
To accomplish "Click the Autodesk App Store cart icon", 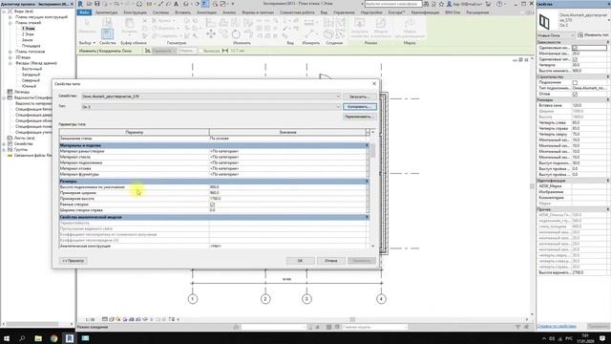I will 488,4.
